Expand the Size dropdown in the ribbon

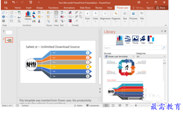[x=125, y=16]
